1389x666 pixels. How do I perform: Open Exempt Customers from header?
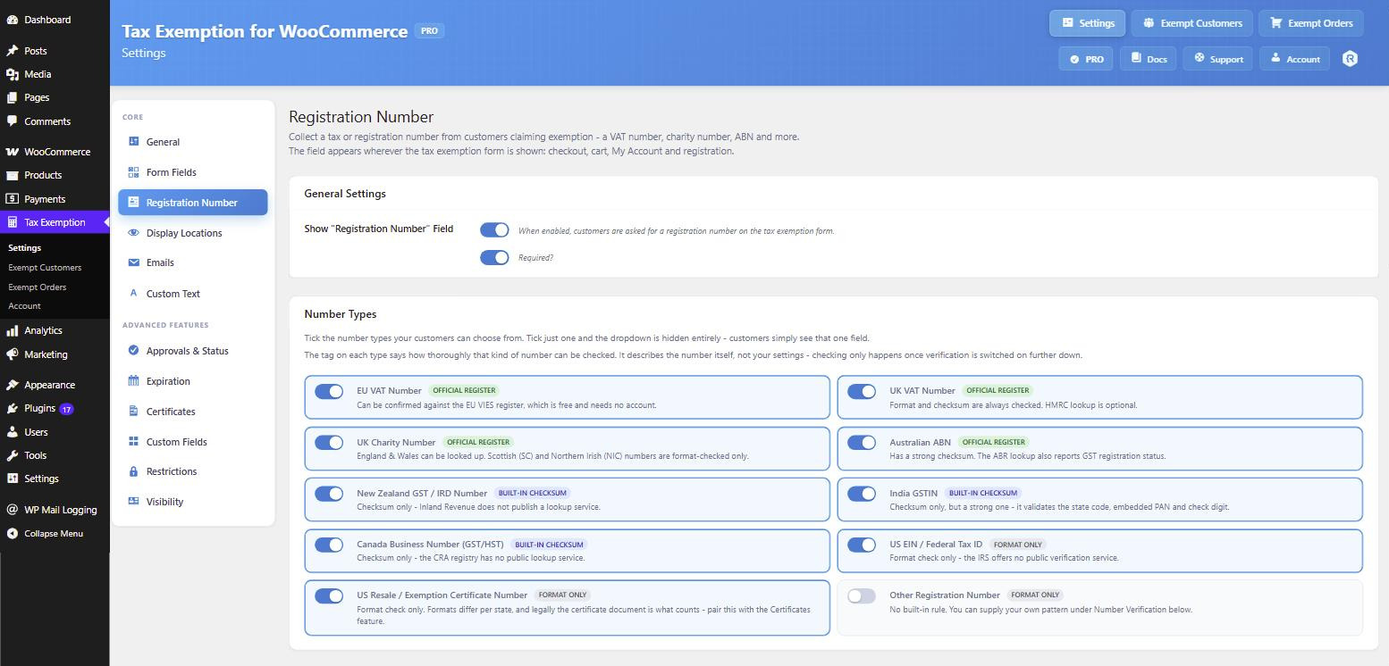tap(1191, 23)
